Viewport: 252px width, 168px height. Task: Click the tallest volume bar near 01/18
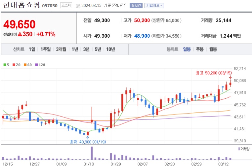click(92, 153)
